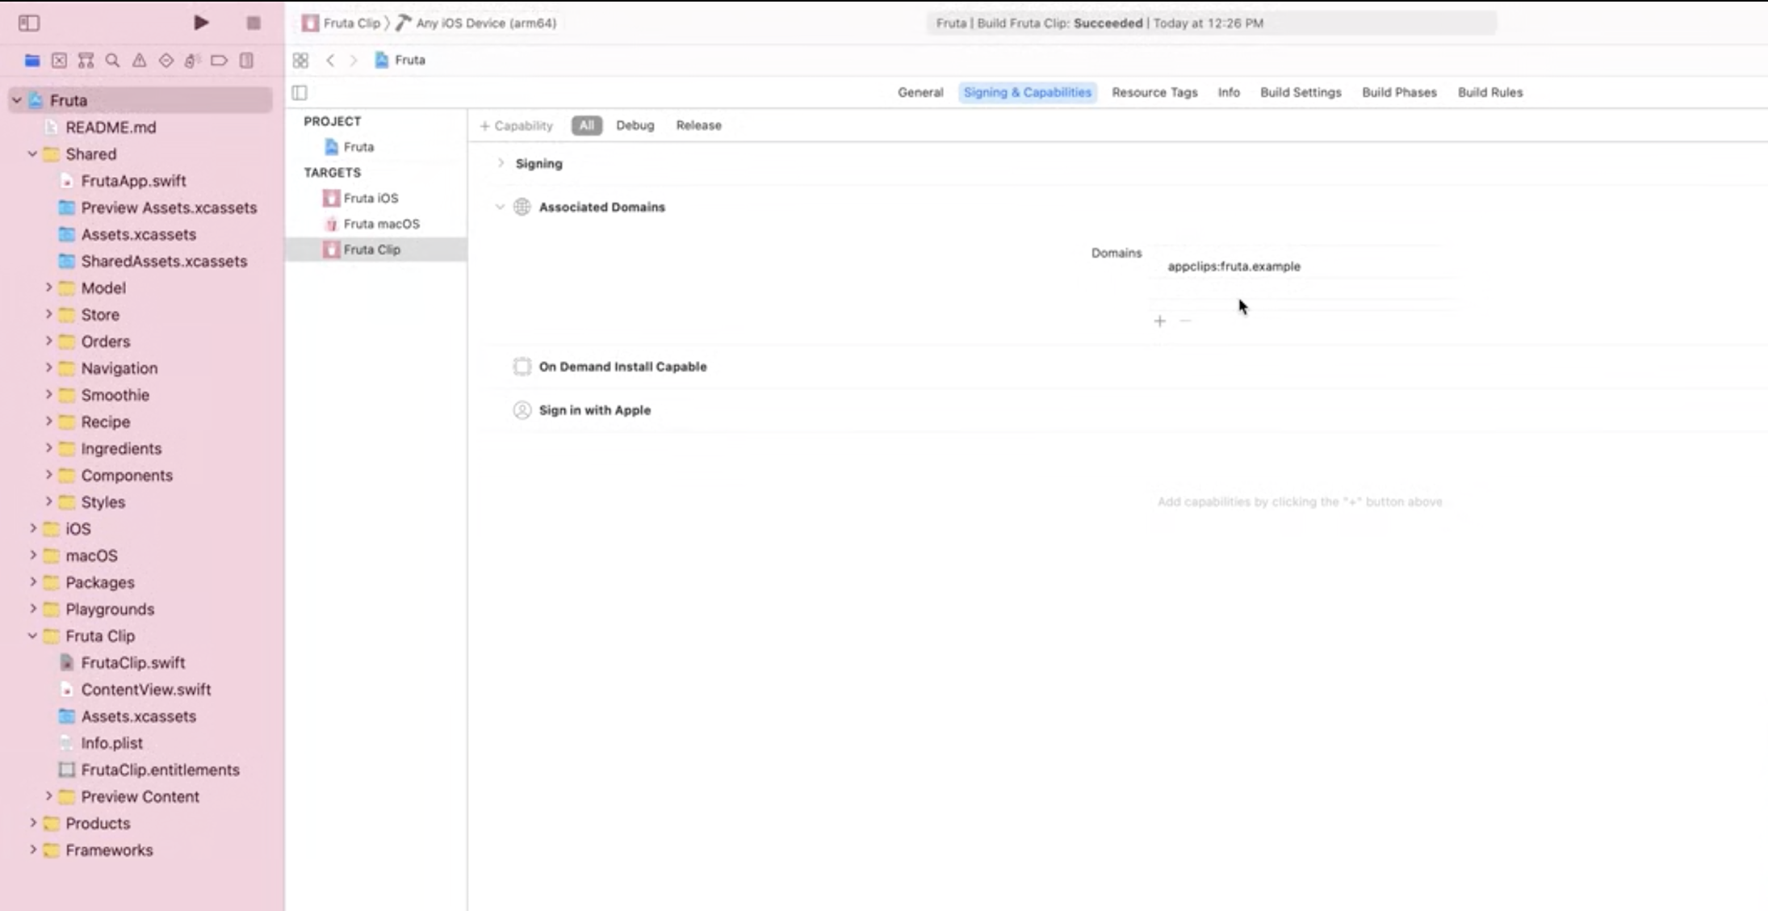The image size is (1768, 911).
Task: Select the Release configuration filter
Action: coord(698,125)
